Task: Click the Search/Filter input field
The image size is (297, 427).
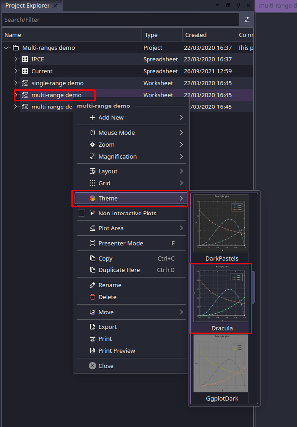Action: point(119,20)
